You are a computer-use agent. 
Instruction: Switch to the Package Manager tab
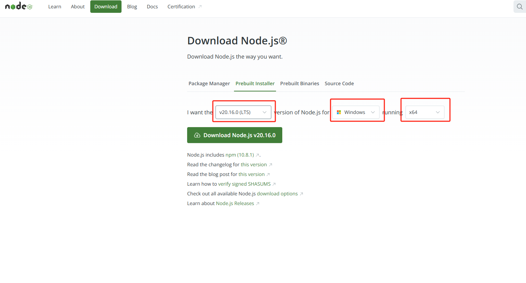point(209,83)
